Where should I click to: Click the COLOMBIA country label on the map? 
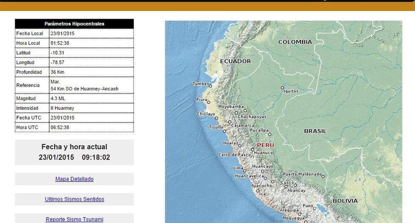[x=295, y=42]
